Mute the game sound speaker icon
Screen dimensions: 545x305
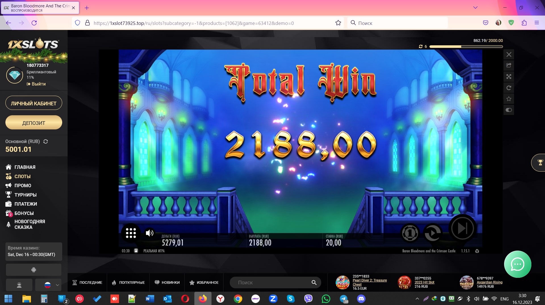click(150, 233)
